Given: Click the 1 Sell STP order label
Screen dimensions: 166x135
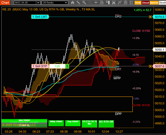Looking at the screenshot, I should point(40,66).
